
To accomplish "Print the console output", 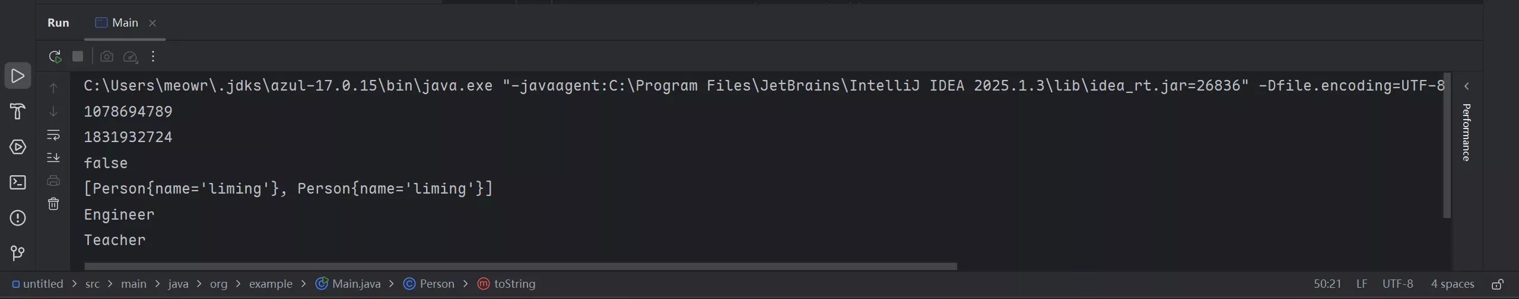I will pyautogui.click(x=53, y=181).
